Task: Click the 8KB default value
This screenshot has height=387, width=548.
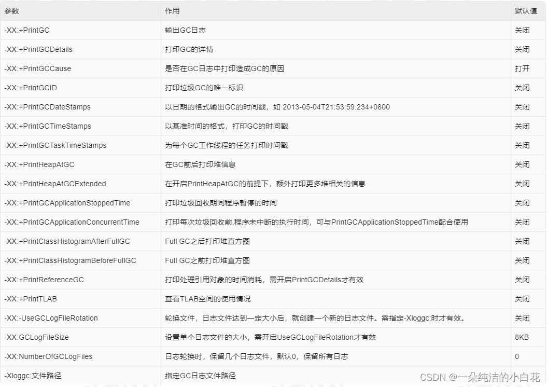Action: click(x=522, y=338)
